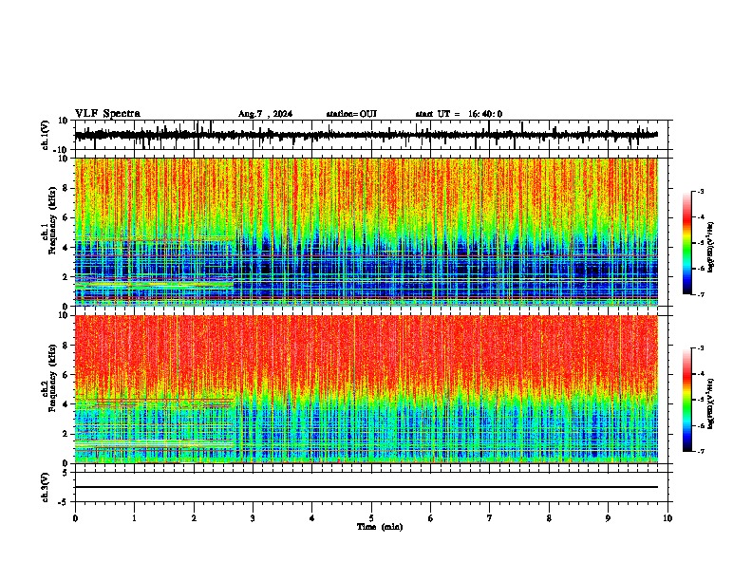Click the ch.1 spectrogram colorbar
Image resolution: width=752 pixels, height=581 pixels.
(x=687, y=243)
